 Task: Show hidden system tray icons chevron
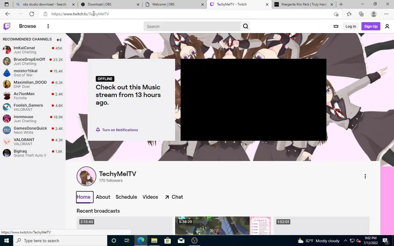(345, 241)
